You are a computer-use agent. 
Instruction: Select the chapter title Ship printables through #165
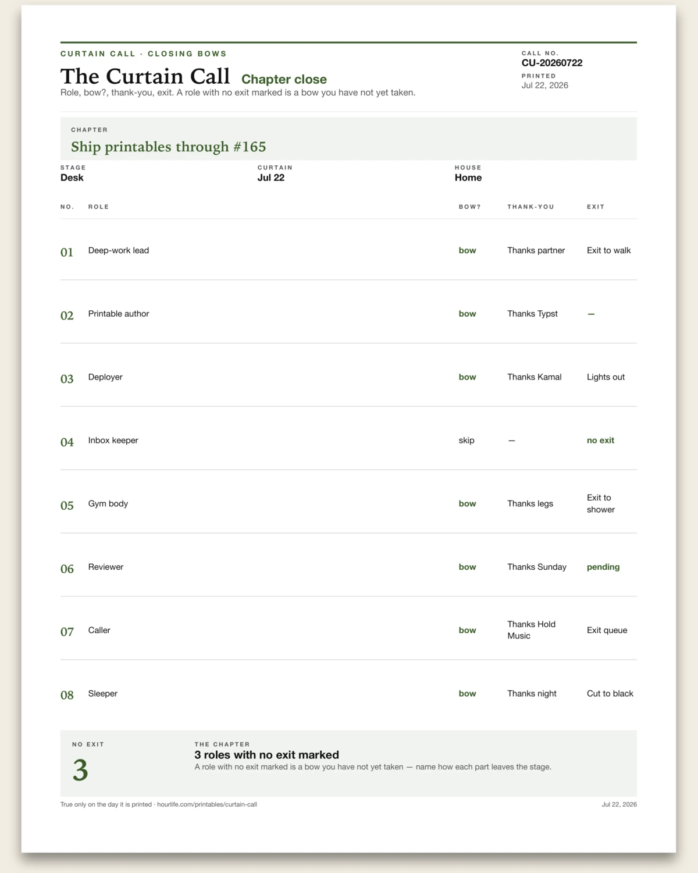169,147
